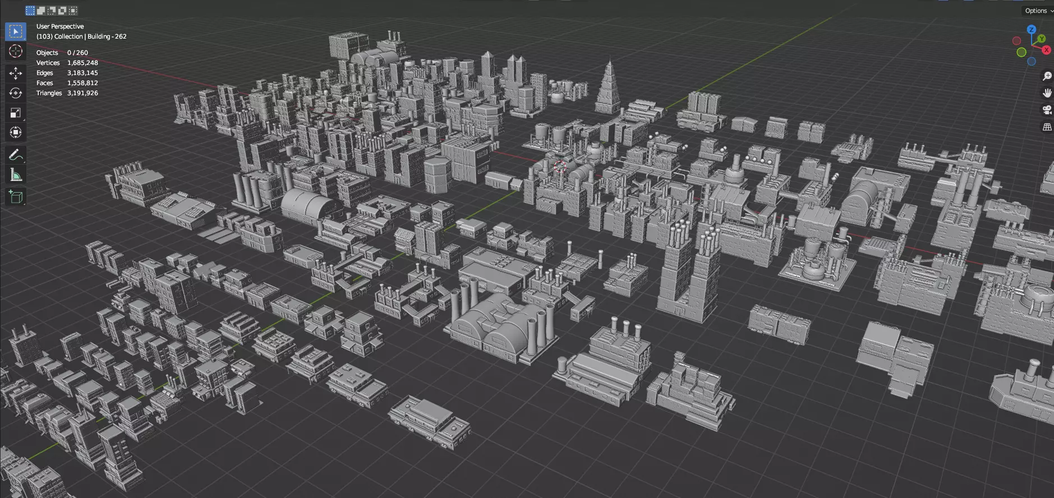The image size is (1054, 498).
Task: Click the Vertices value 1,685,248
Action: (82, 63)
